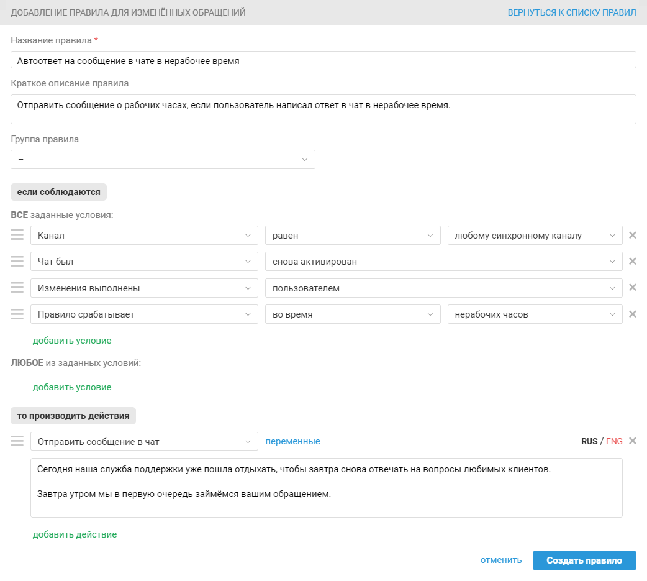Grab drag handle of Канал row
647x581 pixels.
(17, 235)
